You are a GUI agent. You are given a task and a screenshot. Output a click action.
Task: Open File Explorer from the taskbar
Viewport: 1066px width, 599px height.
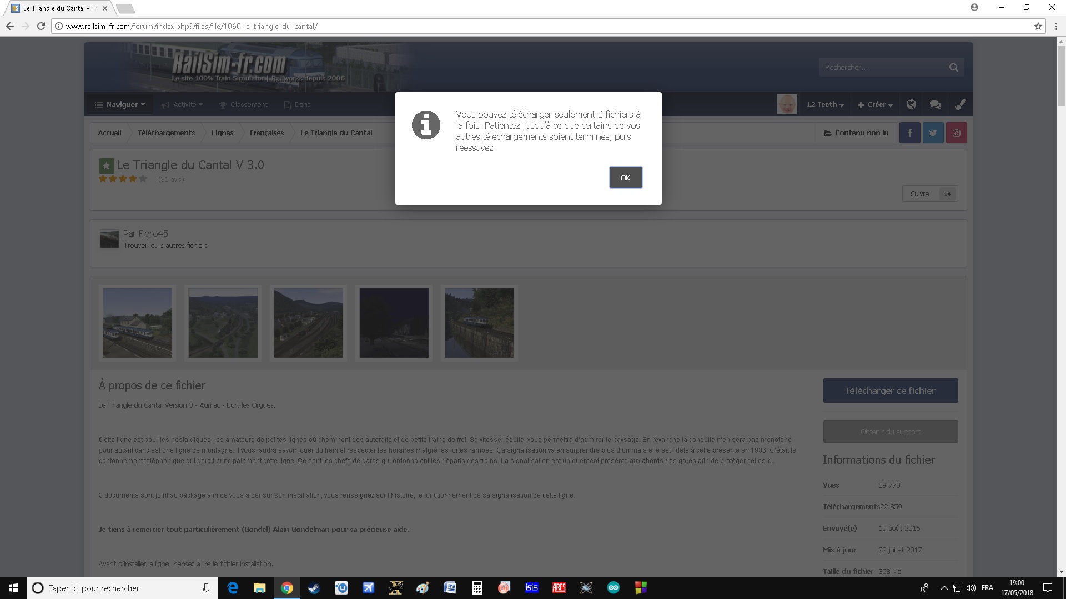(x=260, y=588)
